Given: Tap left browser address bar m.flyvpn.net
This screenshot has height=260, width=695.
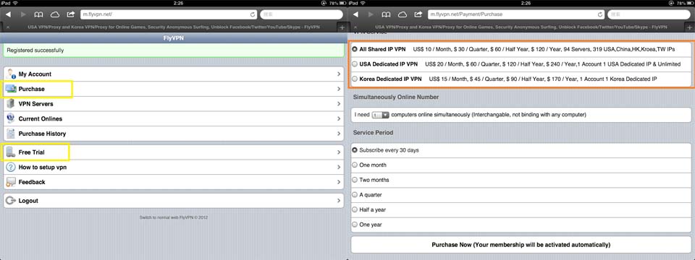Looking at the screenshot, I should click(x=169, y=14).
